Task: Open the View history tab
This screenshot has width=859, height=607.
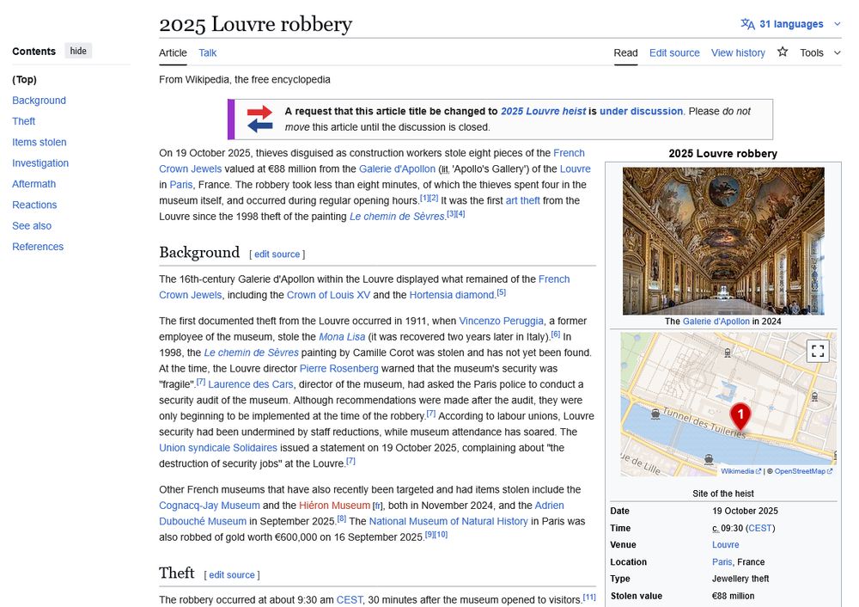Action: (x=738, y=52)
